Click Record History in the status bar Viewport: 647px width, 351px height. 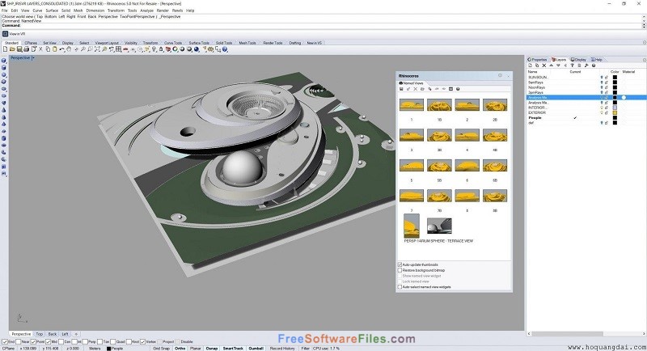click(282, 349)
